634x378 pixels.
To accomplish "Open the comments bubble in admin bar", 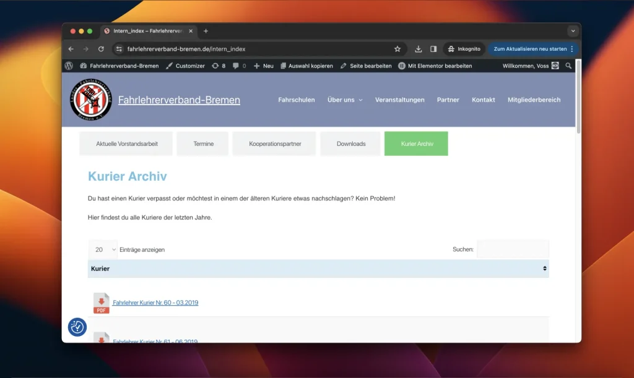I will tap(240, 66).
